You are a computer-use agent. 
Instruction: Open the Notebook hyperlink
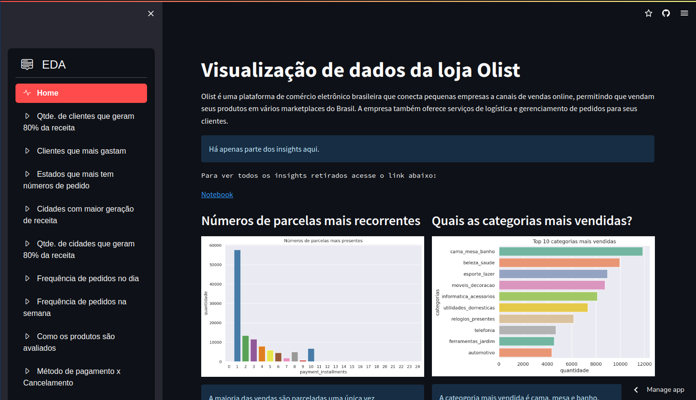(x=217, y=194)
